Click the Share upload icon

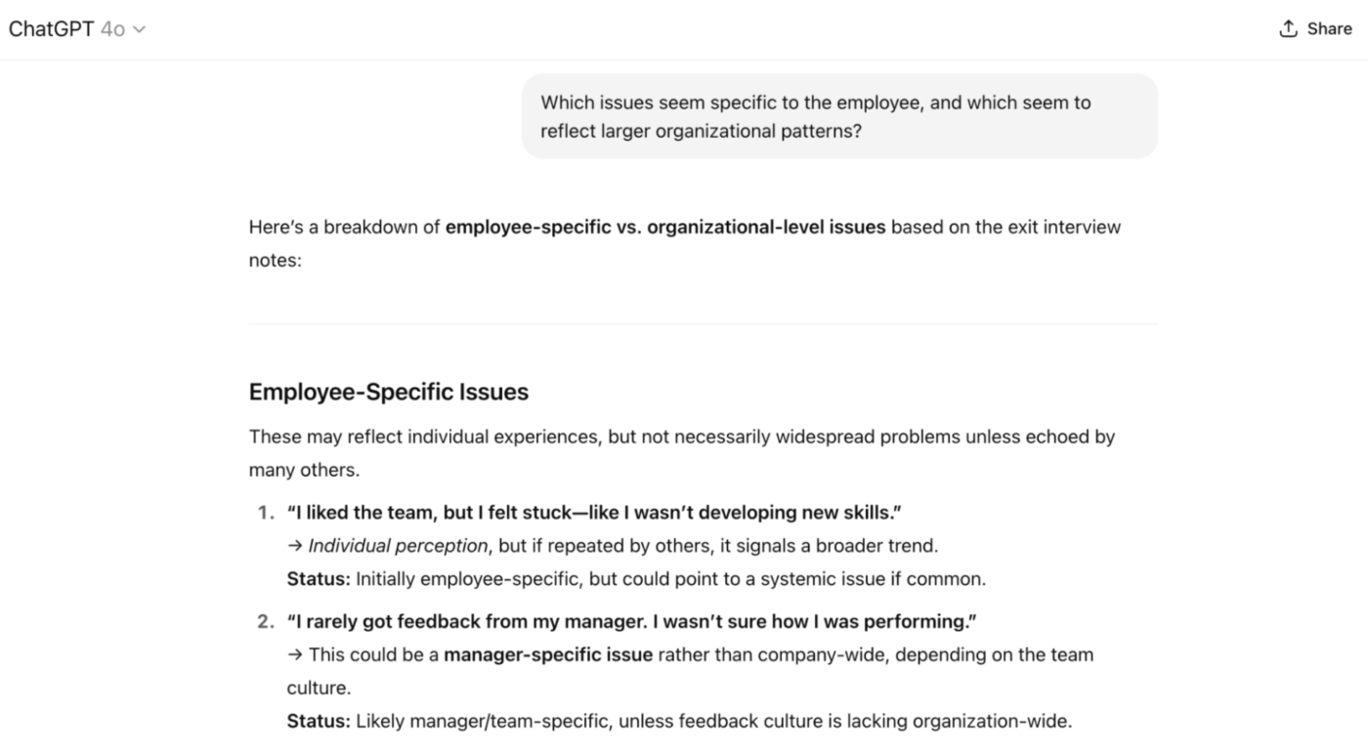click(x=1288, y=29)
